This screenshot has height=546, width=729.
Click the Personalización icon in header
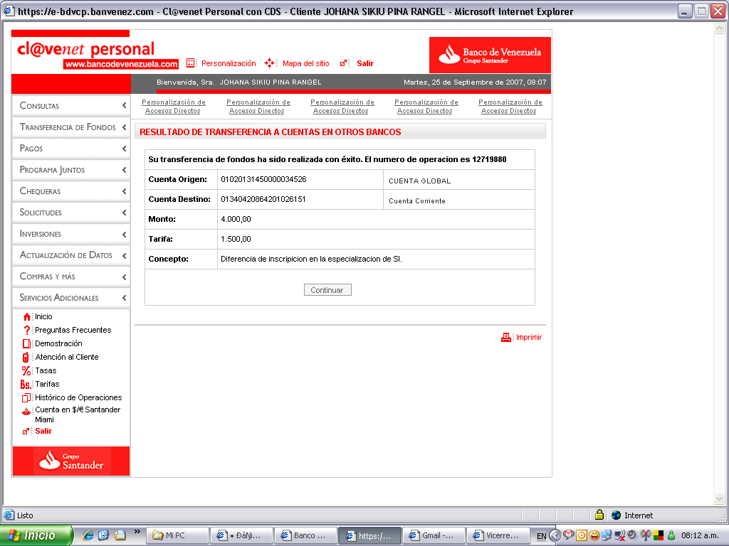[x=191, y=63]
